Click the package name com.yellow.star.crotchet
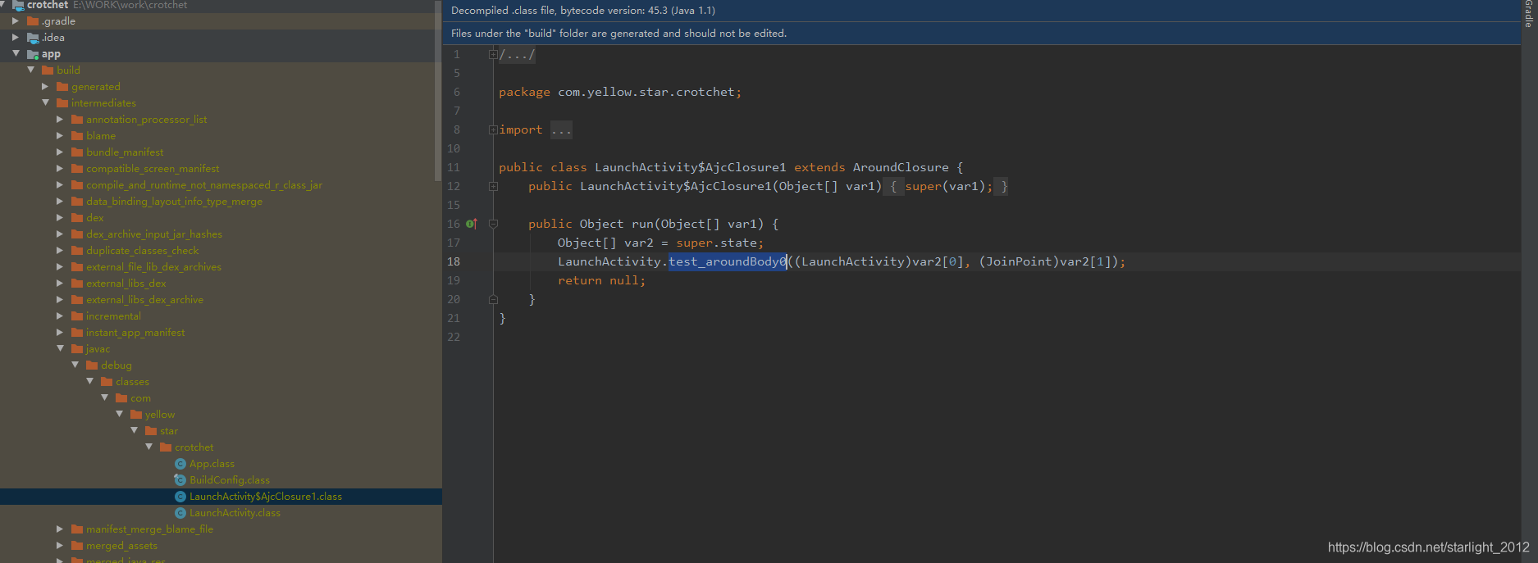Image resolution: width=1538 pixels, height=563 pixels. click(646, 92)
